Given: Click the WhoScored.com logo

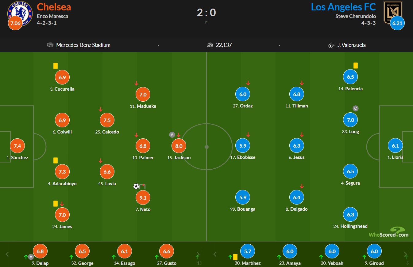Looking at the screenshot, I should (388, 232).
